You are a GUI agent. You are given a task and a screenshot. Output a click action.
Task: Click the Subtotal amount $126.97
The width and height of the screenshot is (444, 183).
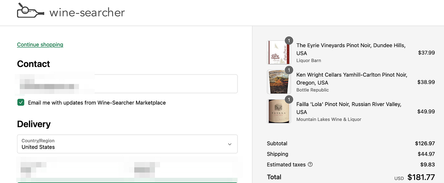[x=425, y=143]
